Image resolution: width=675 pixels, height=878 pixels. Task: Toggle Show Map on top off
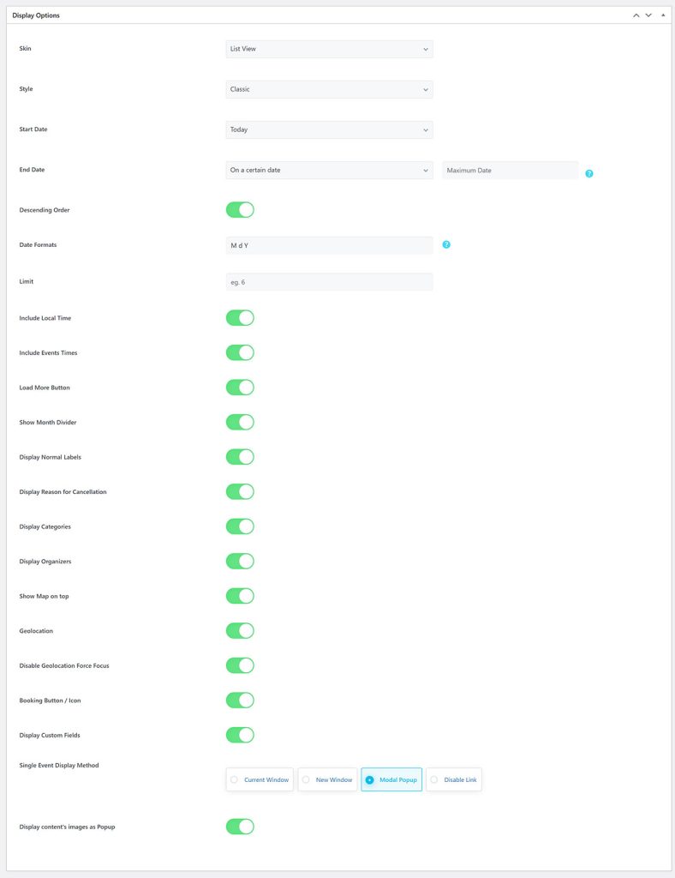240,596
